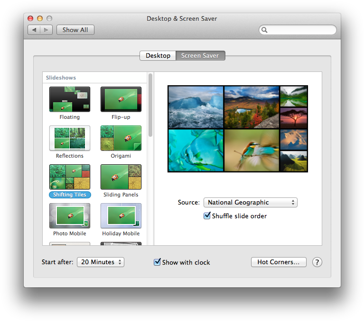Open help with the question mark button
This screenshot has height=321, width=364.
(x=317, y=262)
